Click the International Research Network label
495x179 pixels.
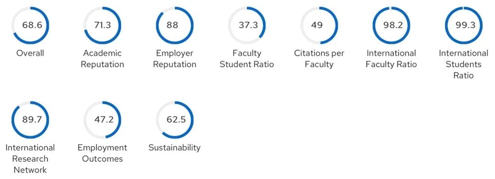click(x=30, y=158)
